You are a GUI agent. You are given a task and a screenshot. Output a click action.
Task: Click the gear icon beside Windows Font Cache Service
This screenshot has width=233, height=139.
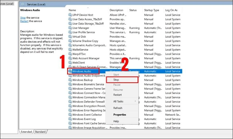click(70, 123)
